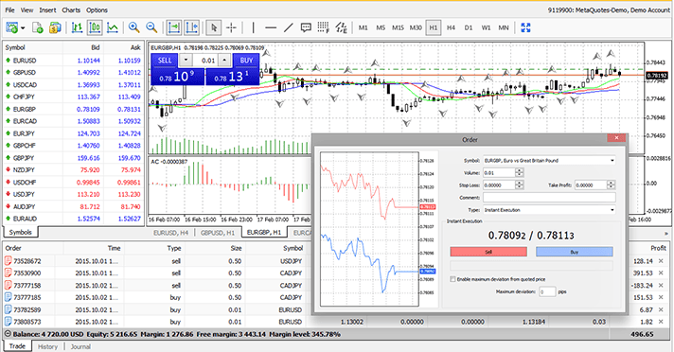Click the Comment field in Order dialog

pos(549,198)
